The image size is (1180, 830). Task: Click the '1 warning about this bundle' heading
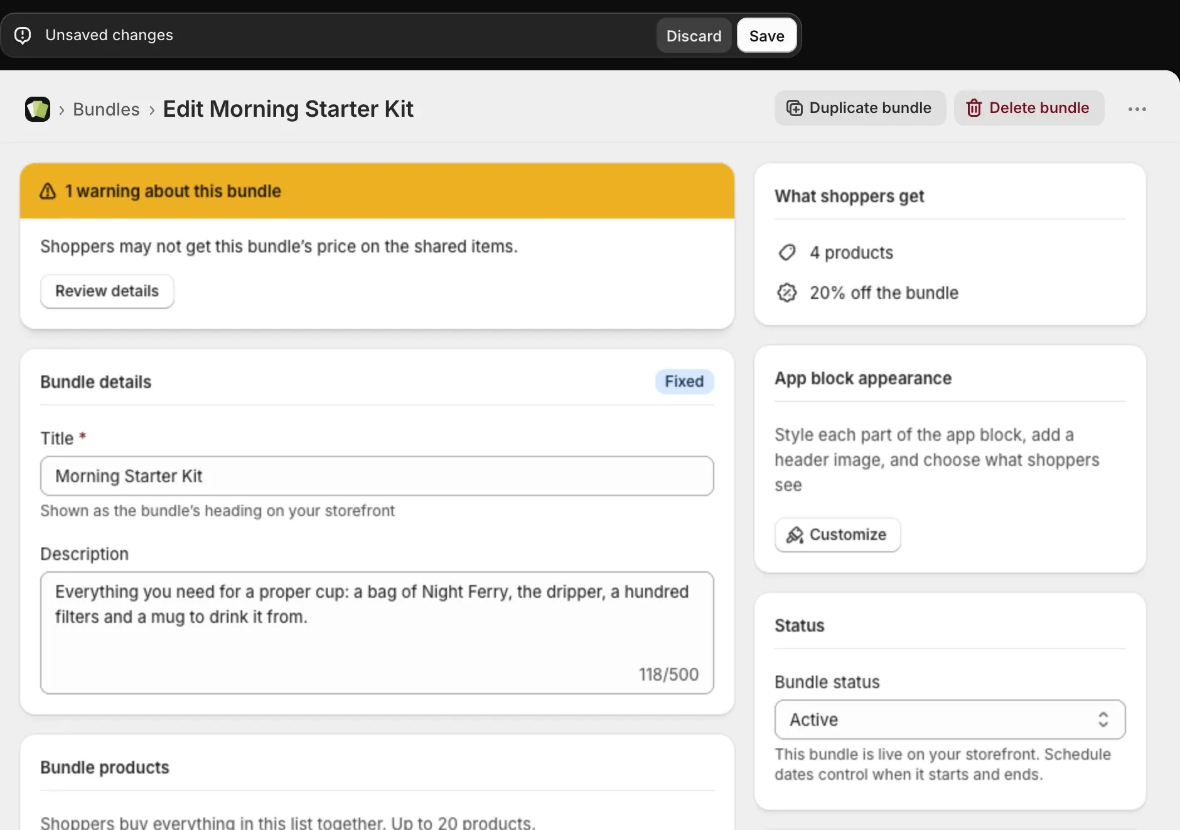click(x=173, y=191)
